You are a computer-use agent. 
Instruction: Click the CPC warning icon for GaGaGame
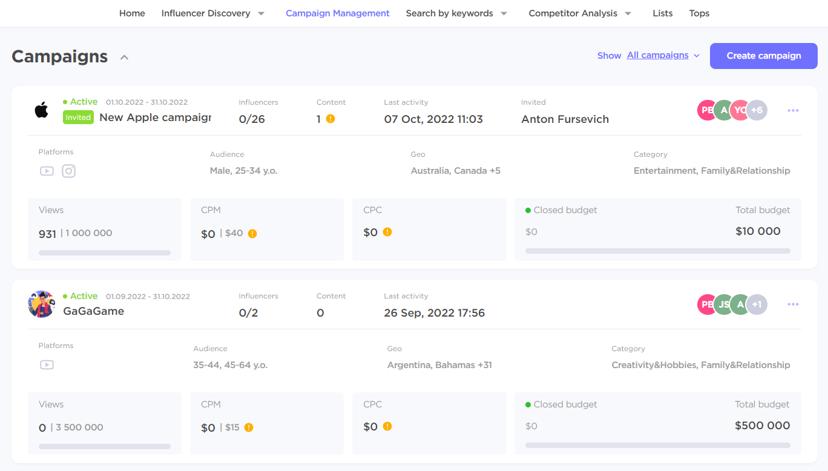click(x=387, y=426)
